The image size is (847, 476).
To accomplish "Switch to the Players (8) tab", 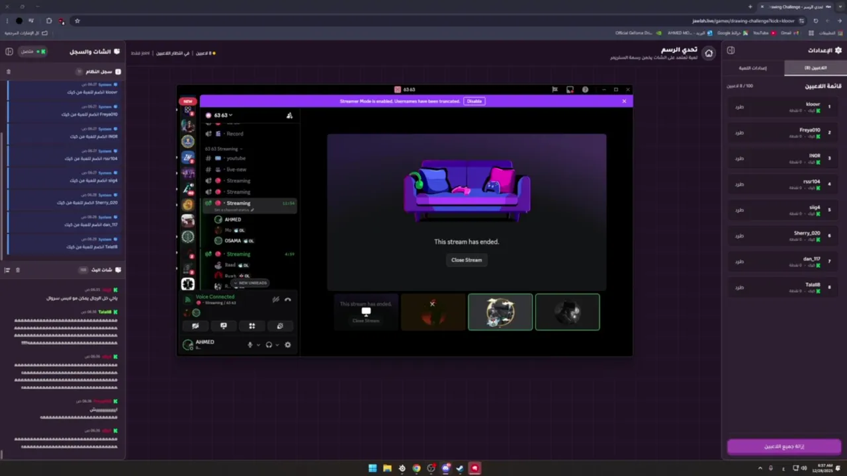I will point(815,67).
